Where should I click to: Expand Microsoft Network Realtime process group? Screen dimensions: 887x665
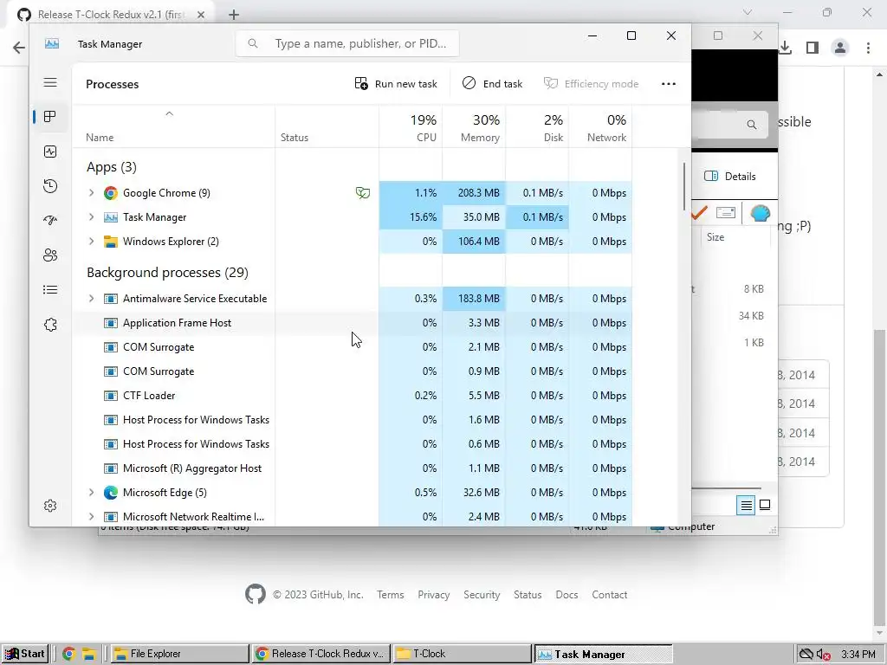click(91, 517)
